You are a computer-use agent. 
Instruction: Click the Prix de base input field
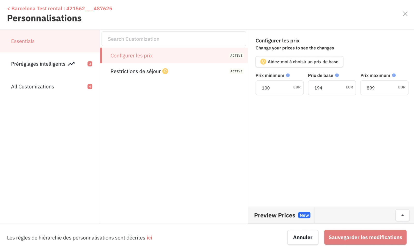point(332,88)
